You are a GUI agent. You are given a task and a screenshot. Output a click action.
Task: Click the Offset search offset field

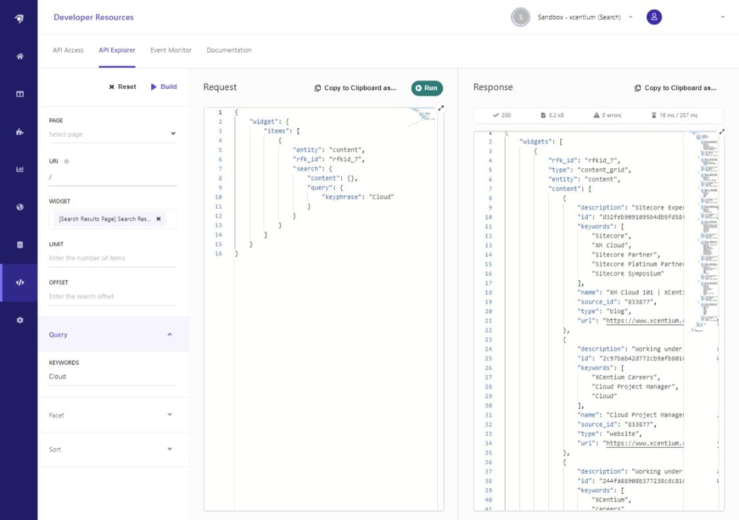click(x=112, y=296)
